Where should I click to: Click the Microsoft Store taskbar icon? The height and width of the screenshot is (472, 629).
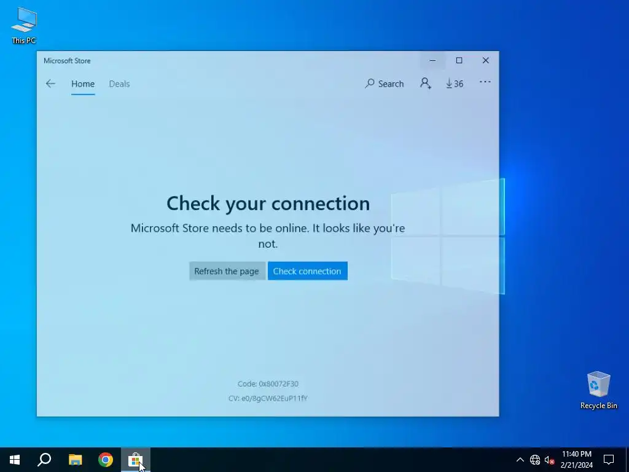[x=136, y=460]
